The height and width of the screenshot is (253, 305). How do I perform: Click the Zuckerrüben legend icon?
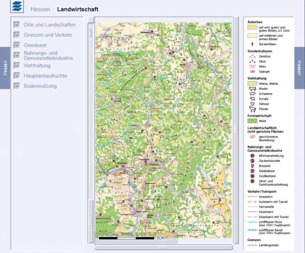[252, 44]
